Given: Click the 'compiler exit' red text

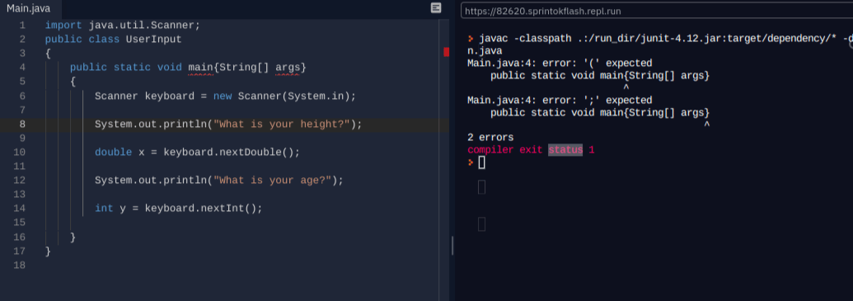Looking at the screenshot, I should [505, 149].
